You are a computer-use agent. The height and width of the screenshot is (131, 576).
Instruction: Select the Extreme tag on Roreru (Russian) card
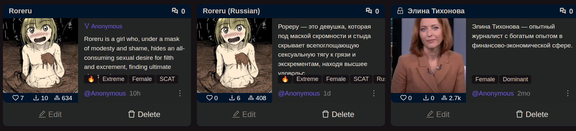(x=307, y=79)
